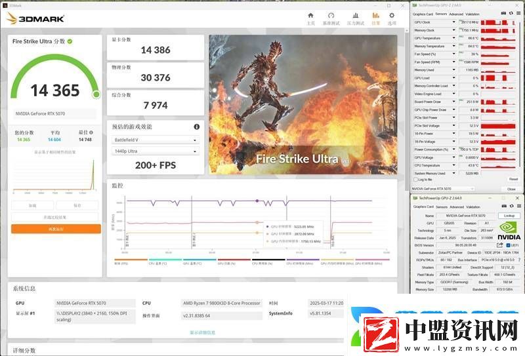The height and width of the screenshot is (356, 525).
Task: Click the Reset button in GPU-Z Sensors
Action: pos(513,180)
